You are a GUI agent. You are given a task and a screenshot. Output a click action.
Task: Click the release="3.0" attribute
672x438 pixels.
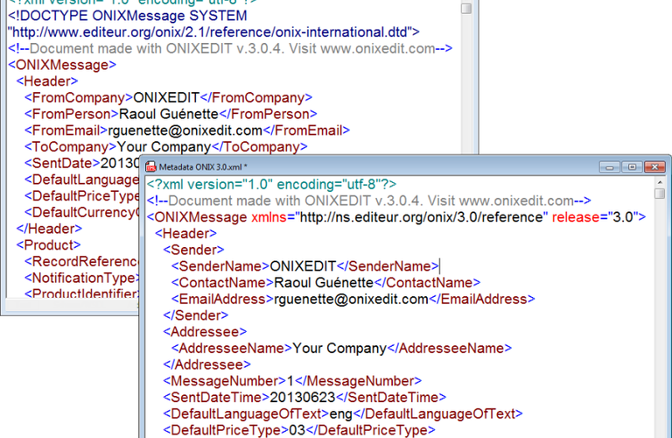pyautogui.click(x=595, y=217)
